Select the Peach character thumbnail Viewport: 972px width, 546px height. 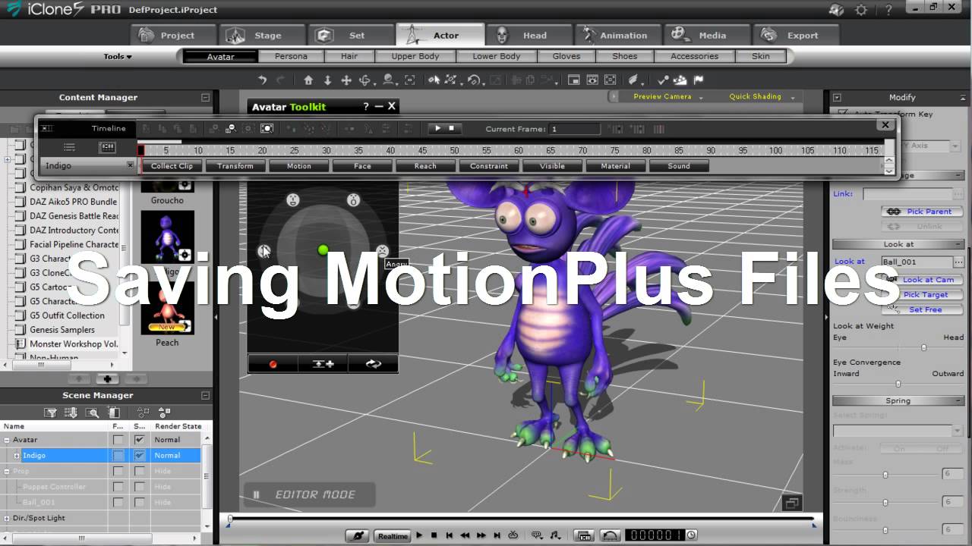(x=167, y=308)
